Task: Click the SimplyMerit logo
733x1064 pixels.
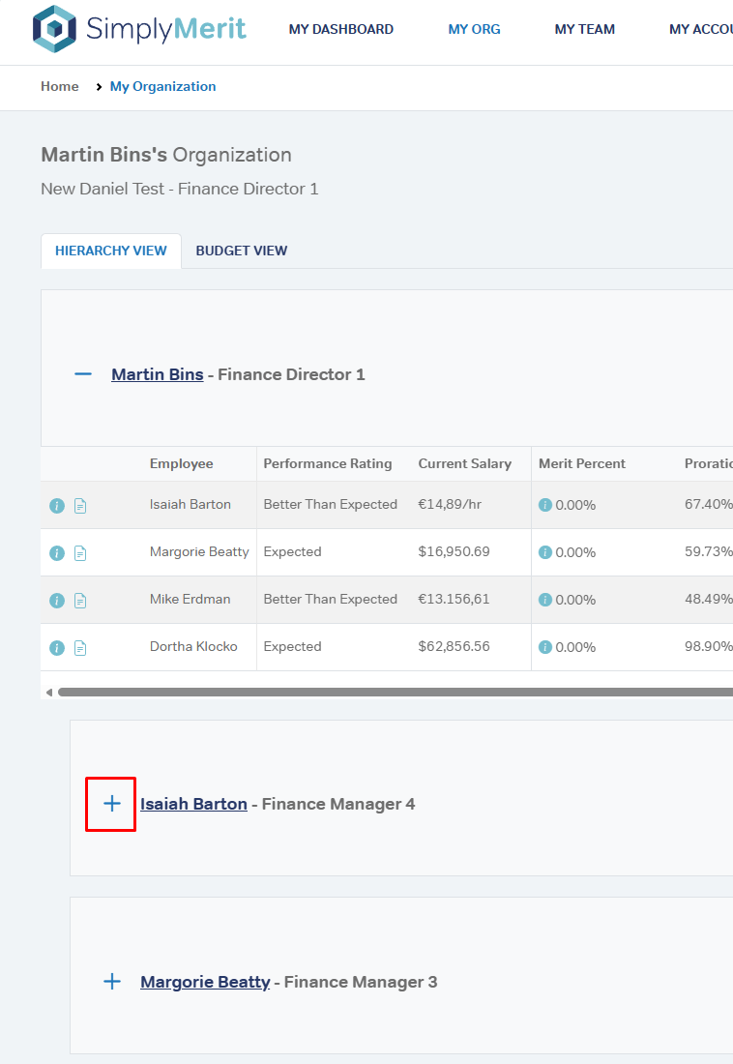Action: 139,29
